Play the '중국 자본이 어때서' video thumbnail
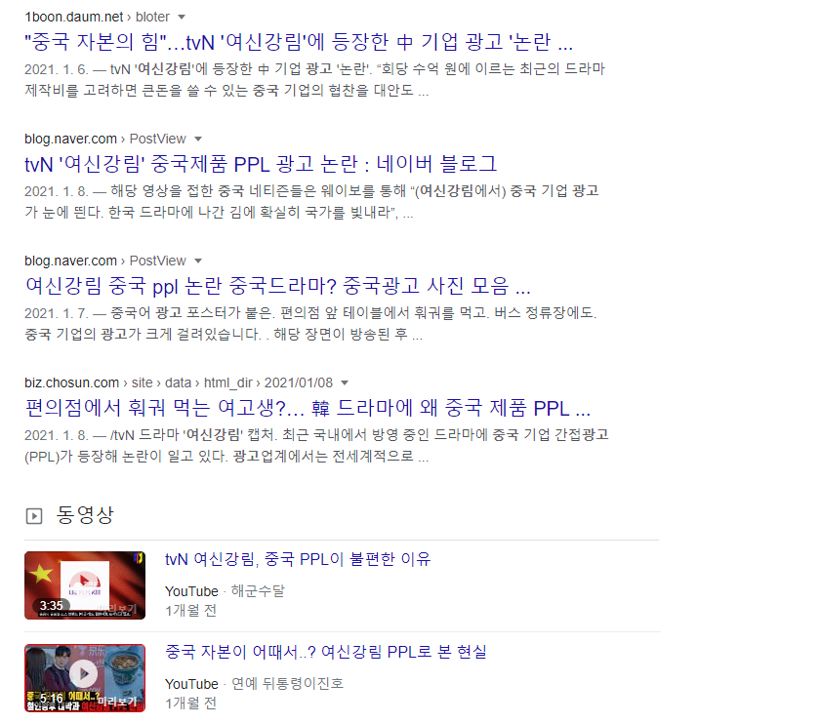Screen dimensions: 821x724 tap(85, 678)
